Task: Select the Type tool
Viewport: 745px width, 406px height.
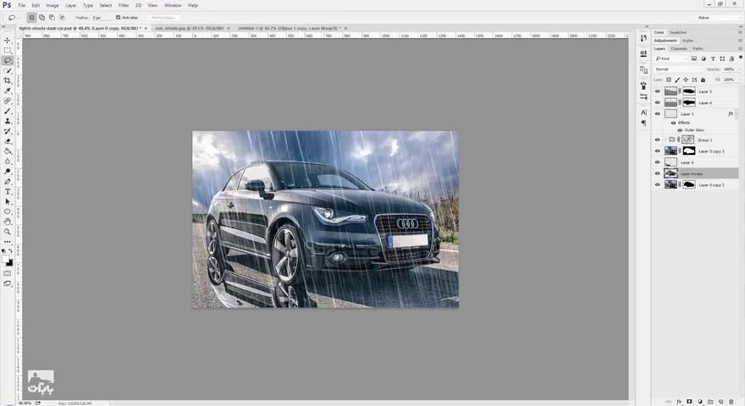Action: (7, 191)
